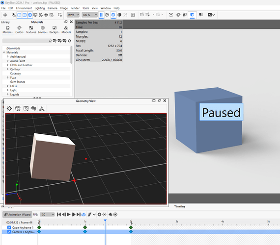Click the Environments library tab icon
Viewport: 280px width, 245px height.
[43, 28]
